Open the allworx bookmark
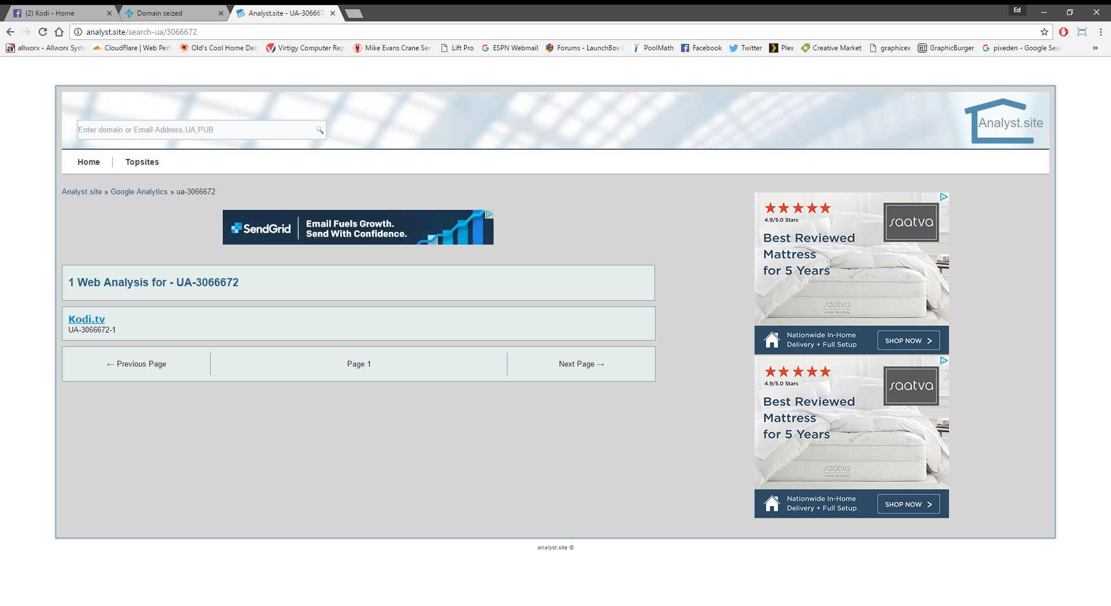The height and width of the screenshot is (606, 1111). 46,48
